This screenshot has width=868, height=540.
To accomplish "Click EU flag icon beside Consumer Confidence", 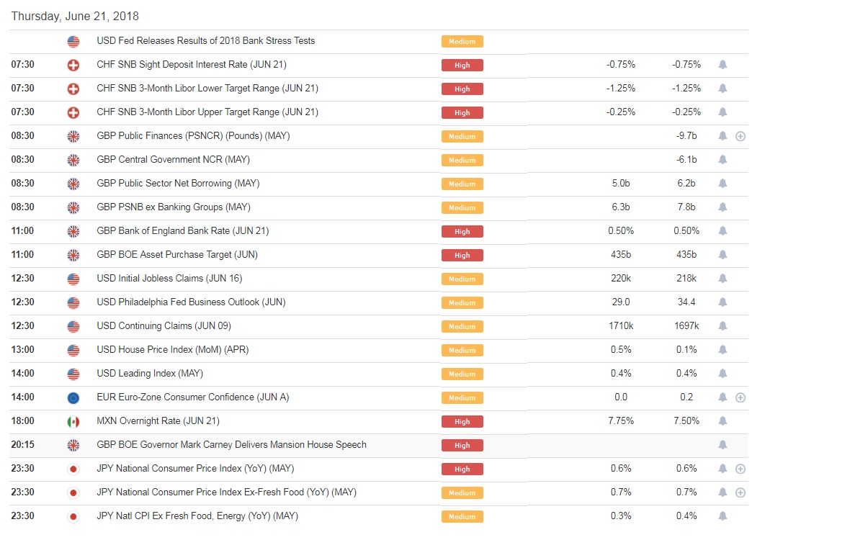I will (73, 397).
